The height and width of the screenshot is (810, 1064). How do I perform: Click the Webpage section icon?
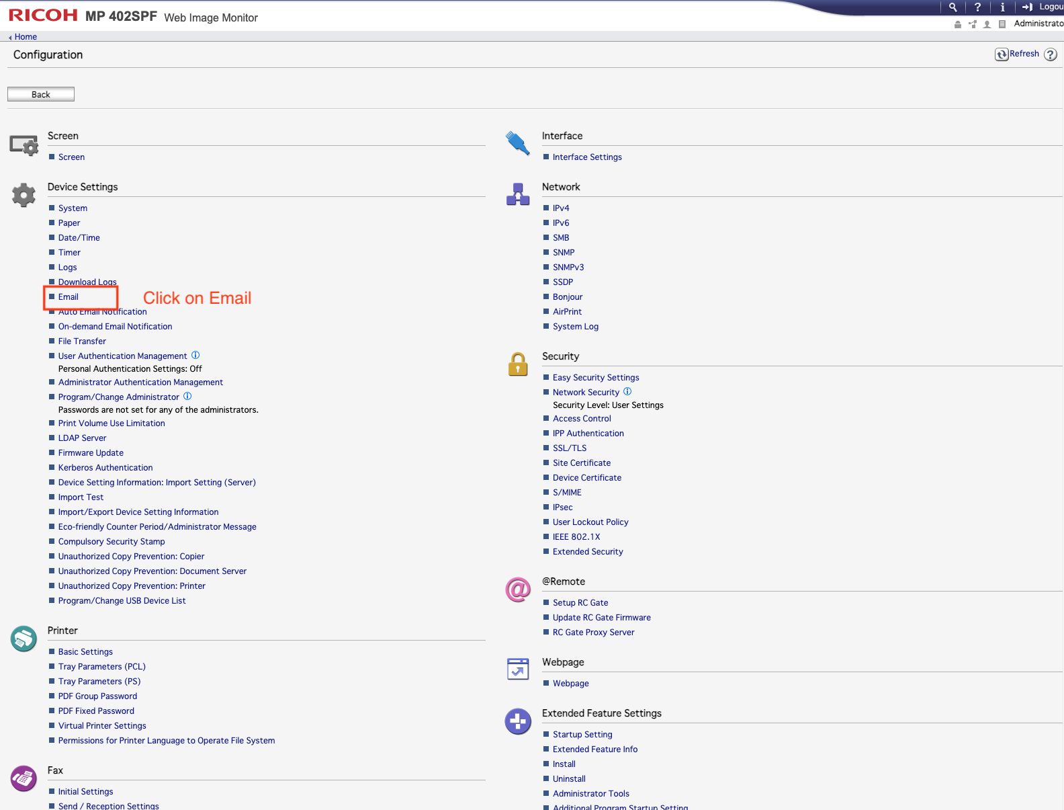coord(518,669)
